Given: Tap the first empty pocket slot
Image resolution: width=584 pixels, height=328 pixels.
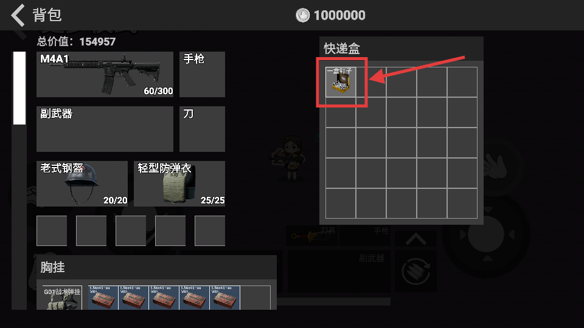Looking at the screenshot, I should (x=52, y=231).
